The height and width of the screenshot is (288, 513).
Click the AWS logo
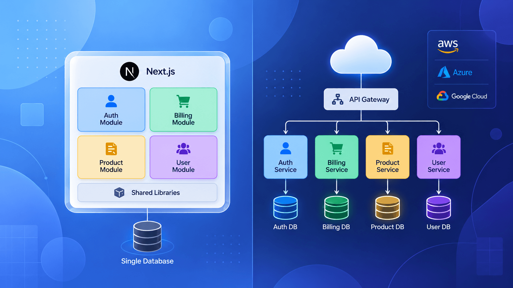click(x=448, y=46)
